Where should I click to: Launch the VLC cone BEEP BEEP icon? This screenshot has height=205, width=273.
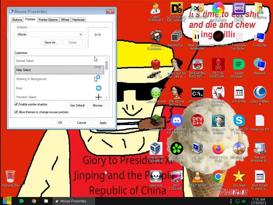[x=198, y=176]
